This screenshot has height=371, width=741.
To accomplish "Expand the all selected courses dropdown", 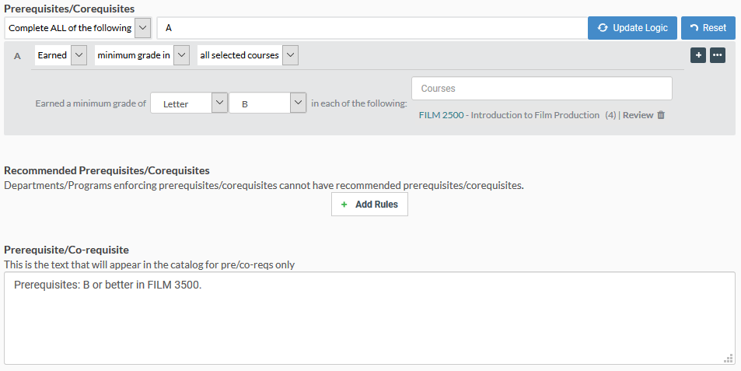I will point(247,55).
